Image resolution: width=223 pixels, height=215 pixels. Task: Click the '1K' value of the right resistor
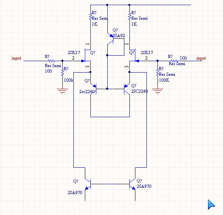coord(134,24)
